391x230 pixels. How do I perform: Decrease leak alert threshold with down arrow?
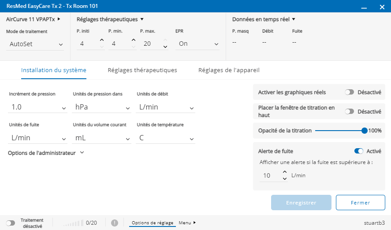tap(285, 179)
